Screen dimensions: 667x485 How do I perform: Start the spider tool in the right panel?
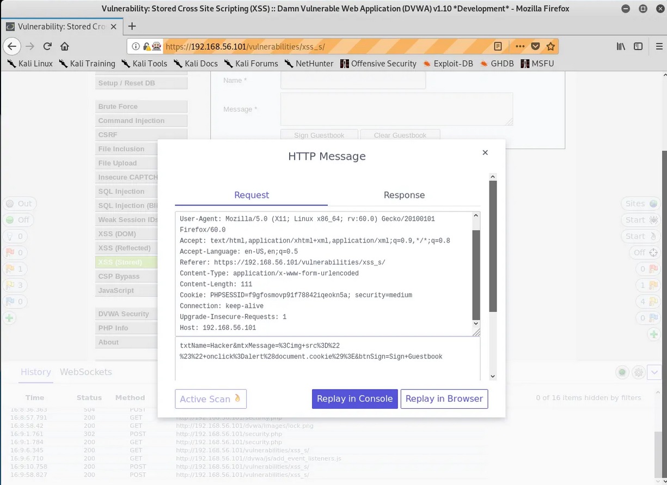pos(641,220)
